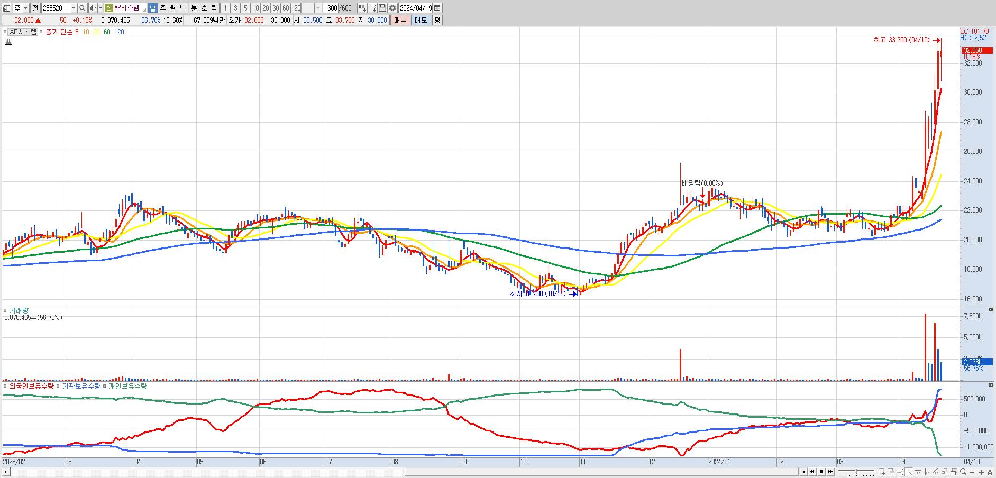Click the 전 button beside the stock code
The width and height of the screenshot is (996, 478).
tap(35, 8)
